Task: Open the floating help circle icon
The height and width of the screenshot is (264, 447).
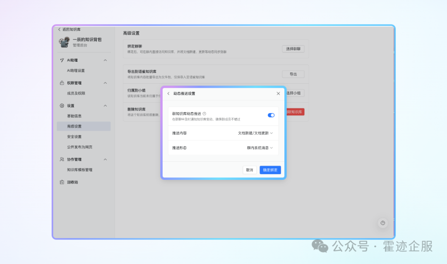Action: pyautogui.click(x=382, y=223)
